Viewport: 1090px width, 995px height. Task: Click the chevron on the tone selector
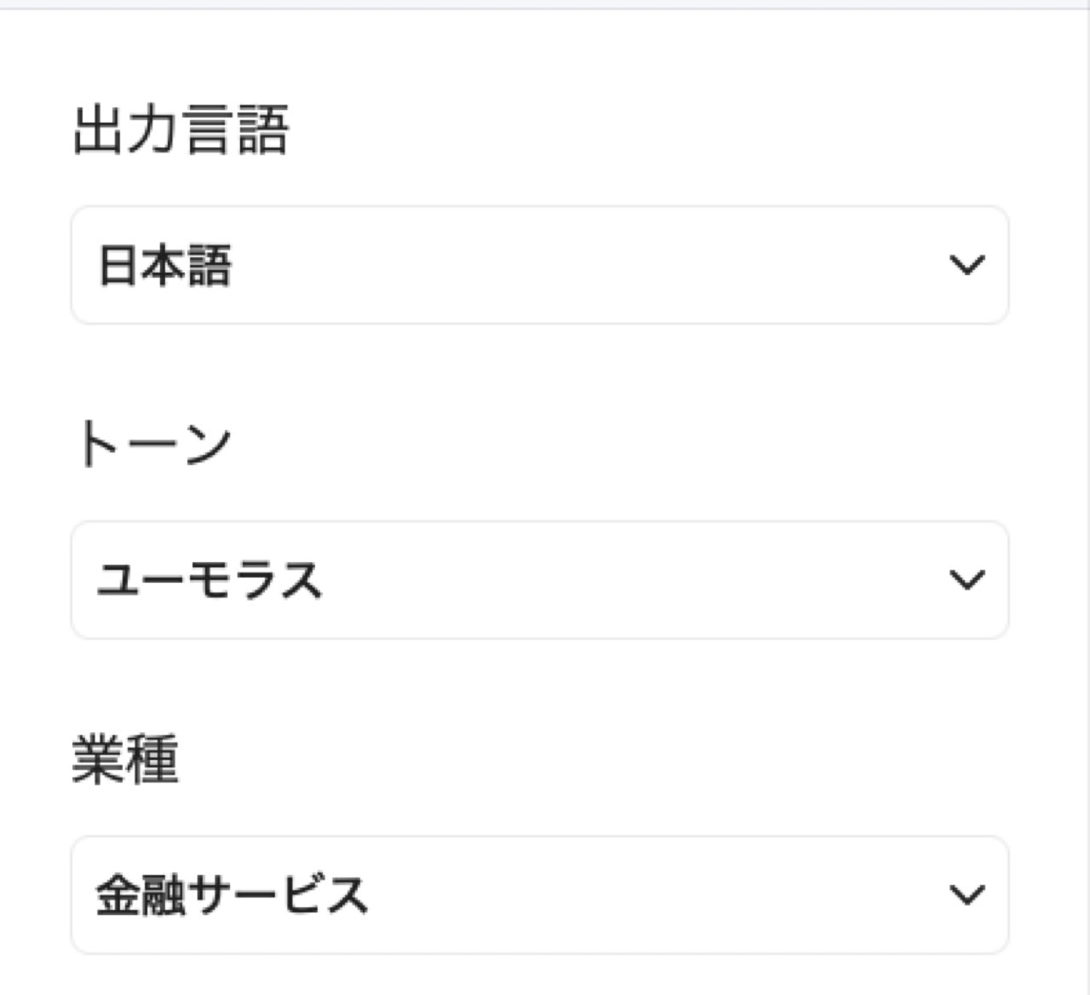point(965,579)
